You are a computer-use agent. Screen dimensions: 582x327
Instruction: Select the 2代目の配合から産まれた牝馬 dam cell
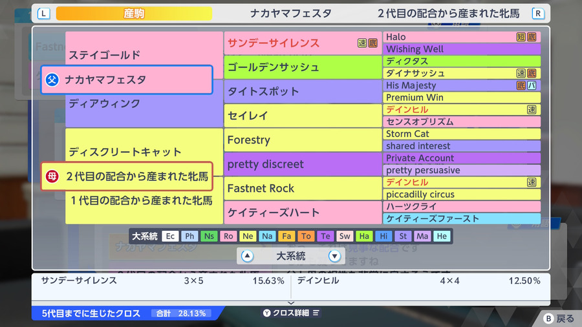(127, 176)
